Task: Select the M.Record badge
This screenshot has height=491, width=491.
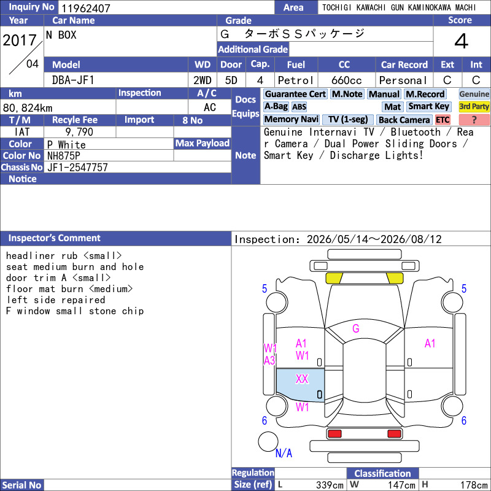Action: [425, 94]
